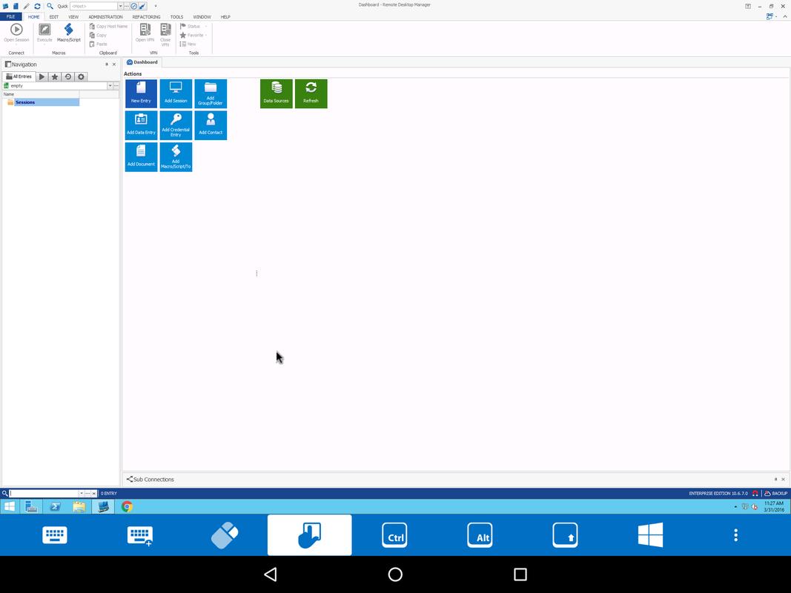This screenshot has height=593, width=791.
Task: Open the TOOLS ribbon tab
Action: [176, 16]
